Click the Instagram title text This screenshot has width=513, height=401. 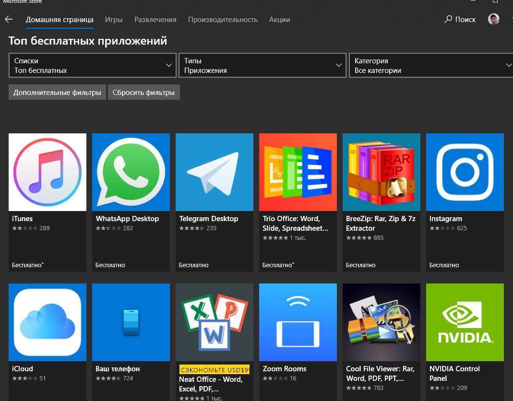click(446, 219)
